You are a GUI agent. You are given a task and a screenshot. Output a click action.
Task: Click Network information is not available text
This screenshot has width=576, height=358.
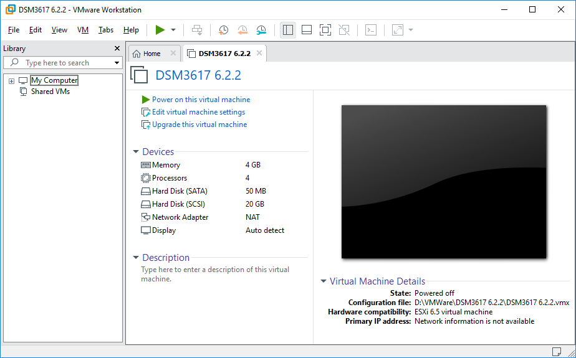click(x=474, y=321)
